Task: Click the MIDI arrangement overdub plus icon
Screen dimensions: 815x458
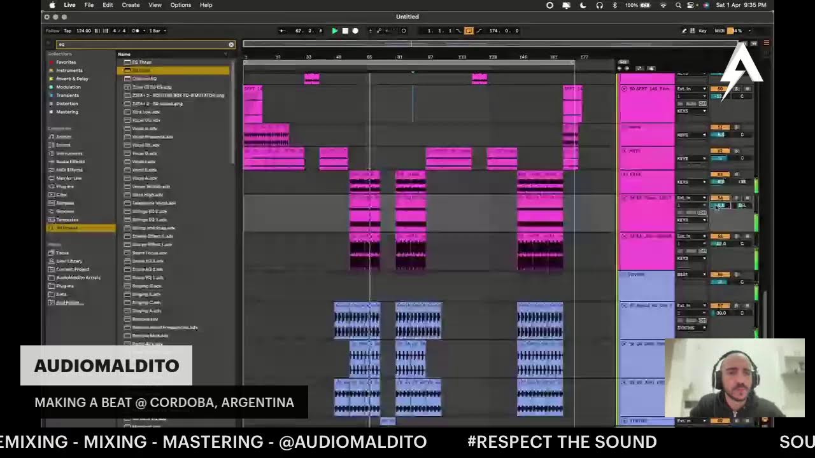Action: (371, 31)
